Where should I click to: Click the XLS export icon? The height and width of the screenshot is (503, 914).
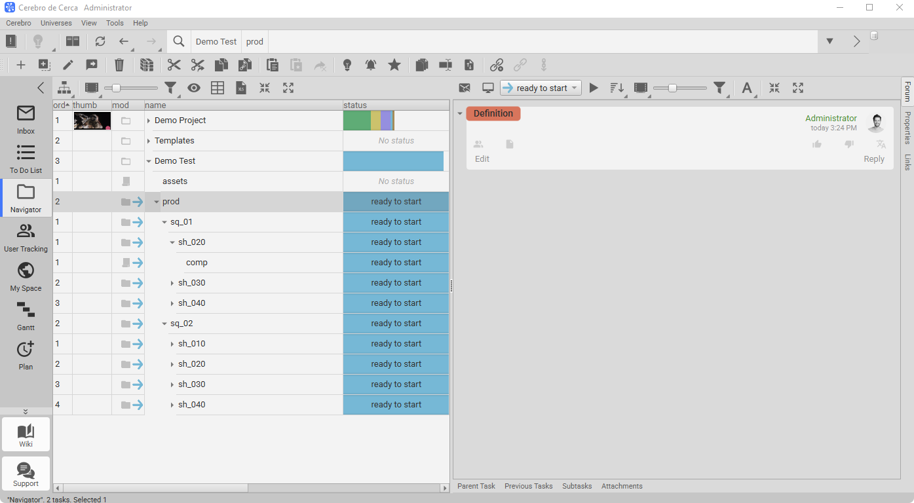pos(241,88)
